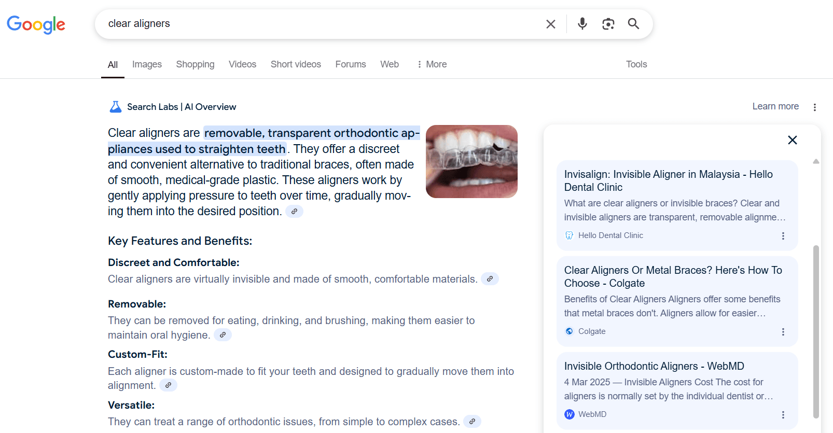Click the Colgate source name
The height and width of the screenshot is (433, 833).
click(592, 331)
